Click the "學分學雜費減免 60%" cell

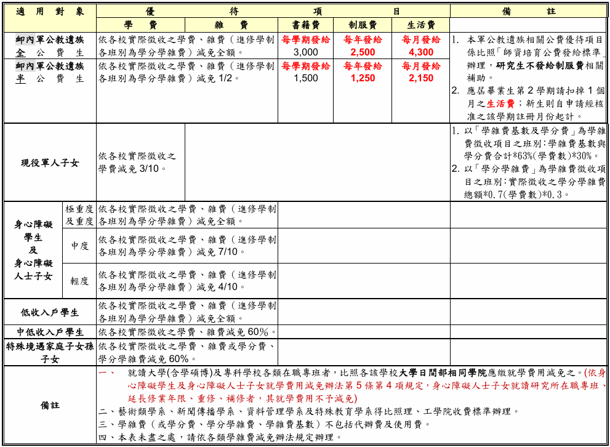pyautogui.click(x=187, y=352)
